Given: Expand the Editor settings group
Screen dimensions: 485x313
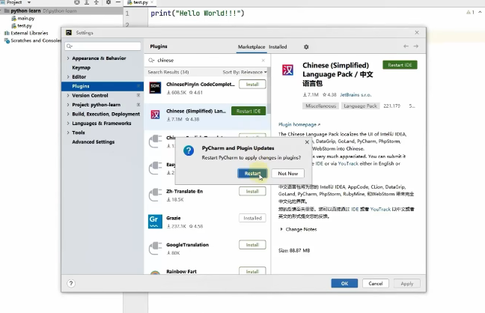Looking at the screenshot, I should point(68,77).
